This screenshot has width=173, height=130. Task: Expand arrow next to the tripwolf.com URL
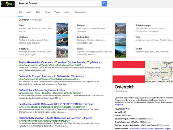point(70,121)
